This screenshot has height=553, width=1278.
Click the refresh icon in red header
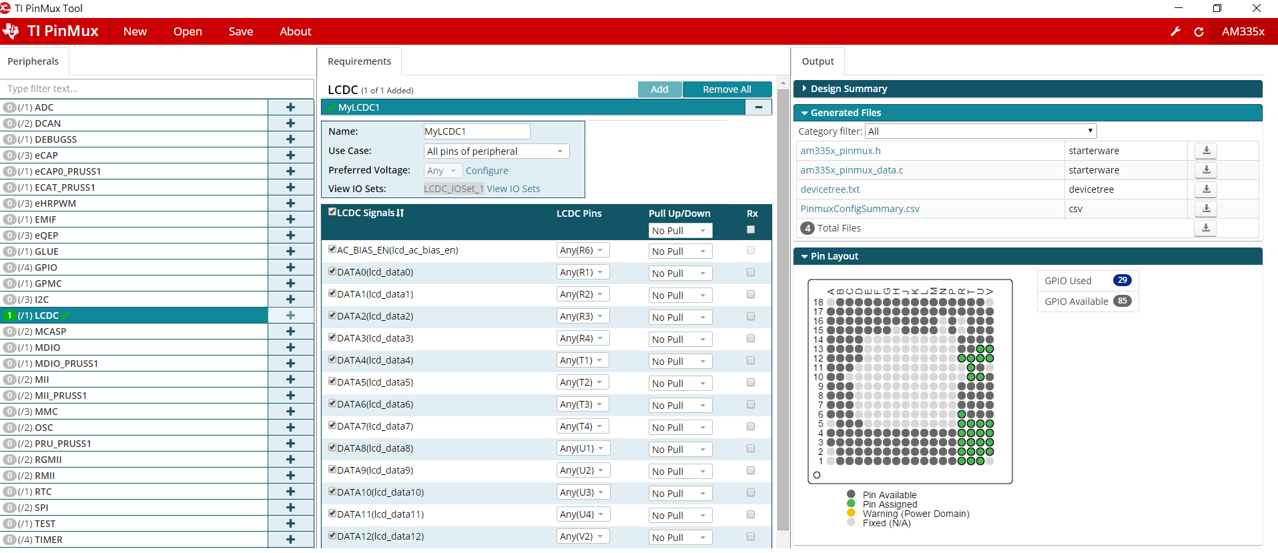point(1199,32)
